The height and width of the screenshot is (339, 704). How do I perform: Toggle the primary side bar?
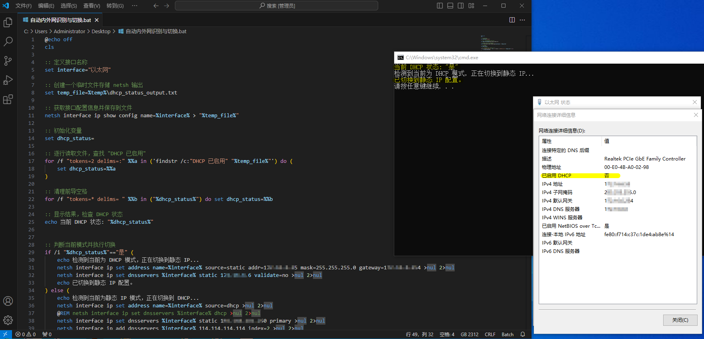440,6
